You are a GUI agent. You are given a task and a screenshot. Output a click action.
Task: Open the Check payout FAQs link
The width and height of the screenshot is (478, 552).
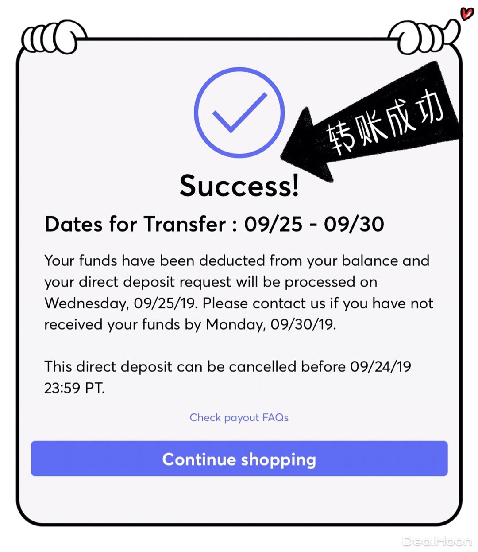point(239,418)
